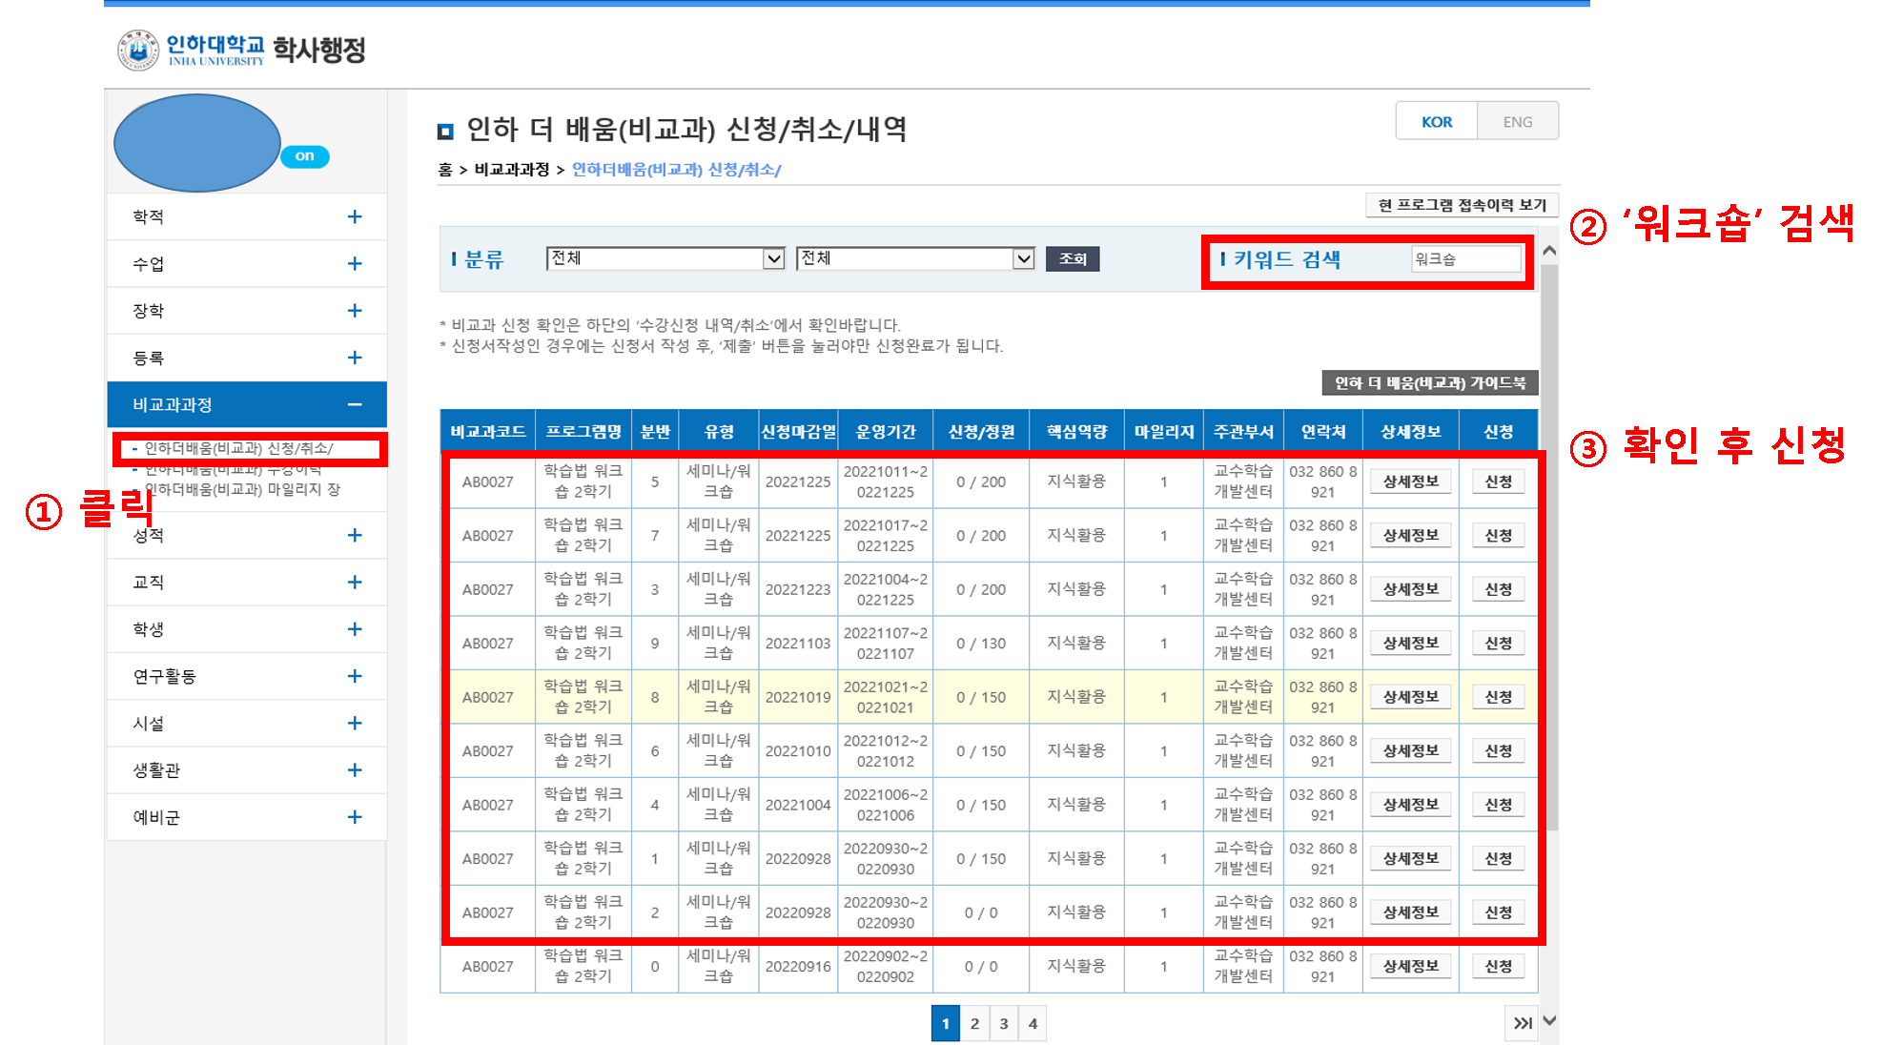This screenshot has height=1045, width=1882.
Task: Click 신청 for 분반 1 row
Action: 1498,859
